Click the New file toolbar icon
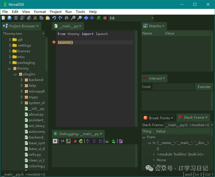Screen dimensions: 215x177 [3, 18]
